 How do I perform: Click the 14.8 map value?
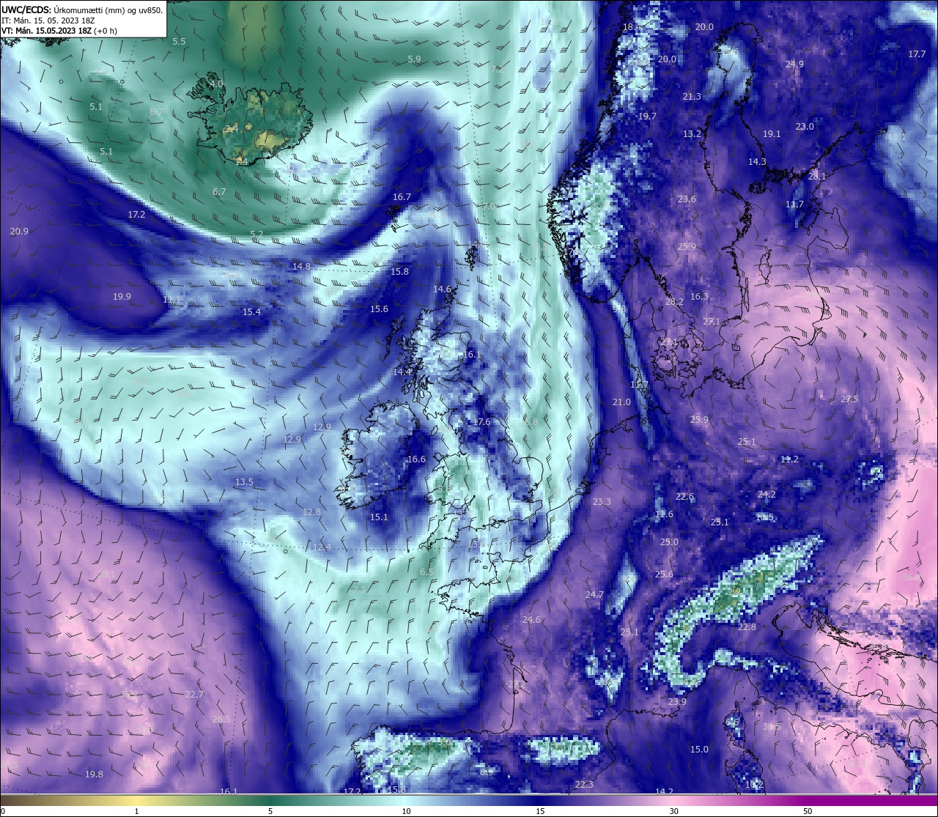click(x=301, y=267)
